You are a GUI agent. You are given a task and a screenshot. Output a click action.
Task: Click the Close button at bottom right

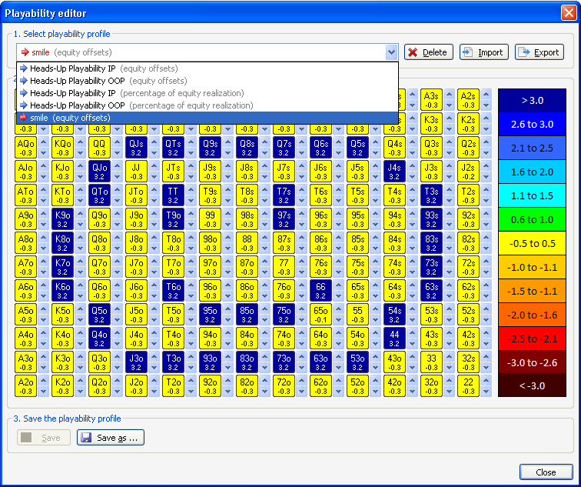pos(546,472)
